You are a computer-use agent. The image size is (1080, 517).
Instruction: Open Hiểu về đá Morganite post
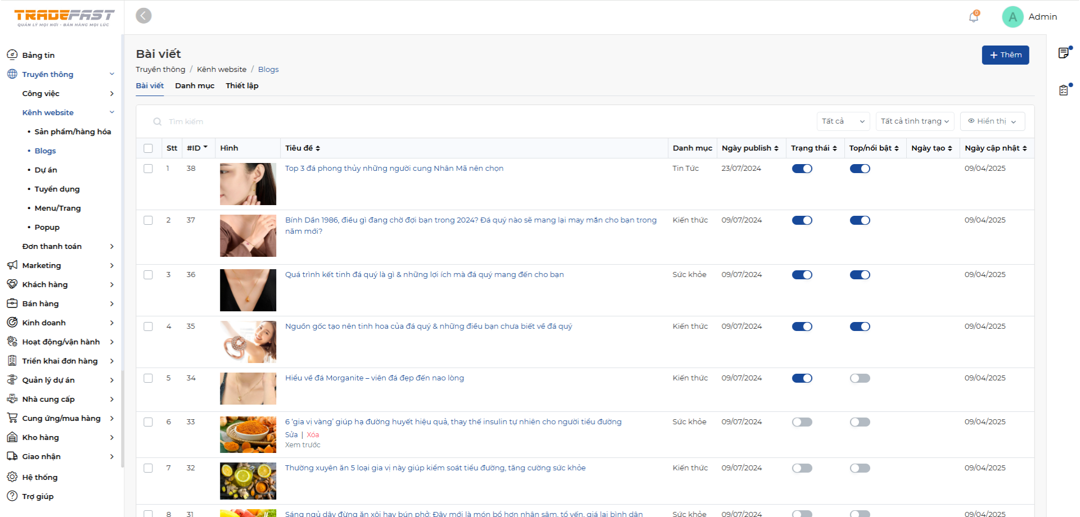tap(375, 378)
